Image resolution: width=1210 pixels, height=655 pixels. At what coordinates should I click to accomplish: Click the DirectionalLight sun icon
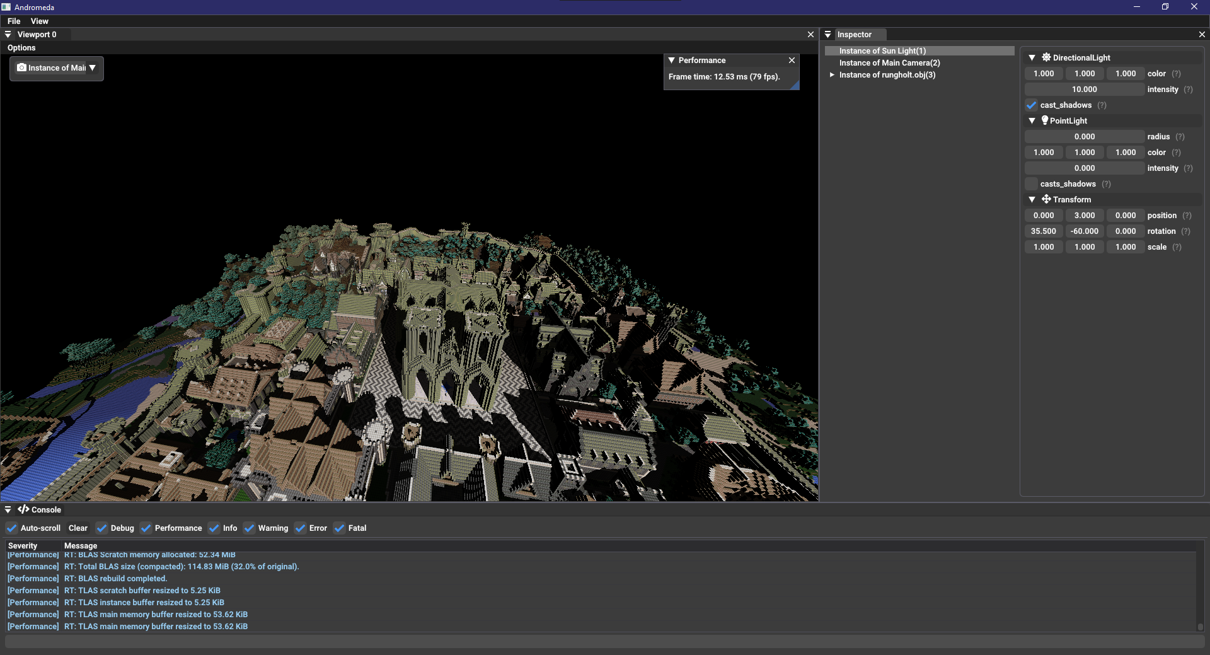[x=1046, y=57]
